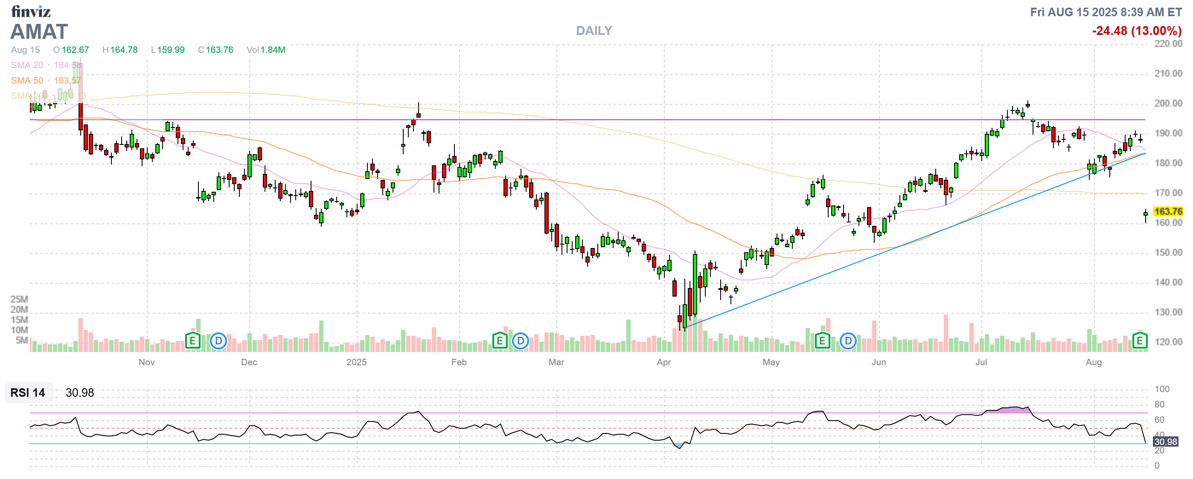Open the RSI 14 indicator settings label
Viewport: 1193px width, 479px height.
click(28, 392)
